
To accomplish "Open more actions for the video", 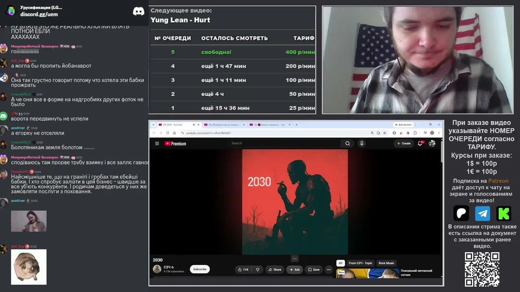I will (329, 270).
